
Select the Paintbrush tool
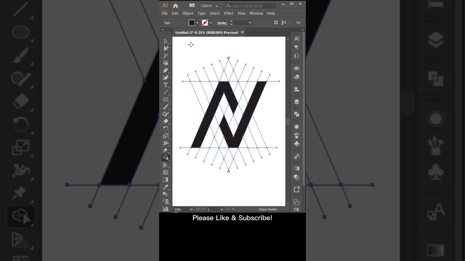pos(166,107)
